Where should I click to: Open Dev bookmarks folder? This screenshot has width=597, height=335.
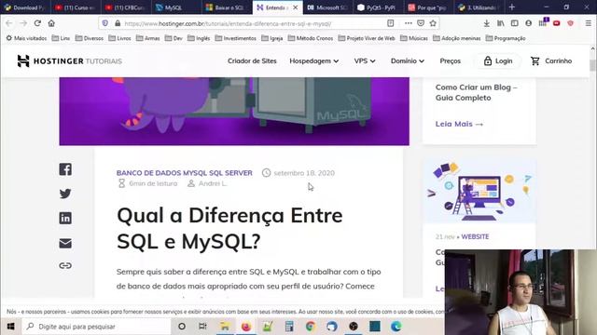click(174, 38)
